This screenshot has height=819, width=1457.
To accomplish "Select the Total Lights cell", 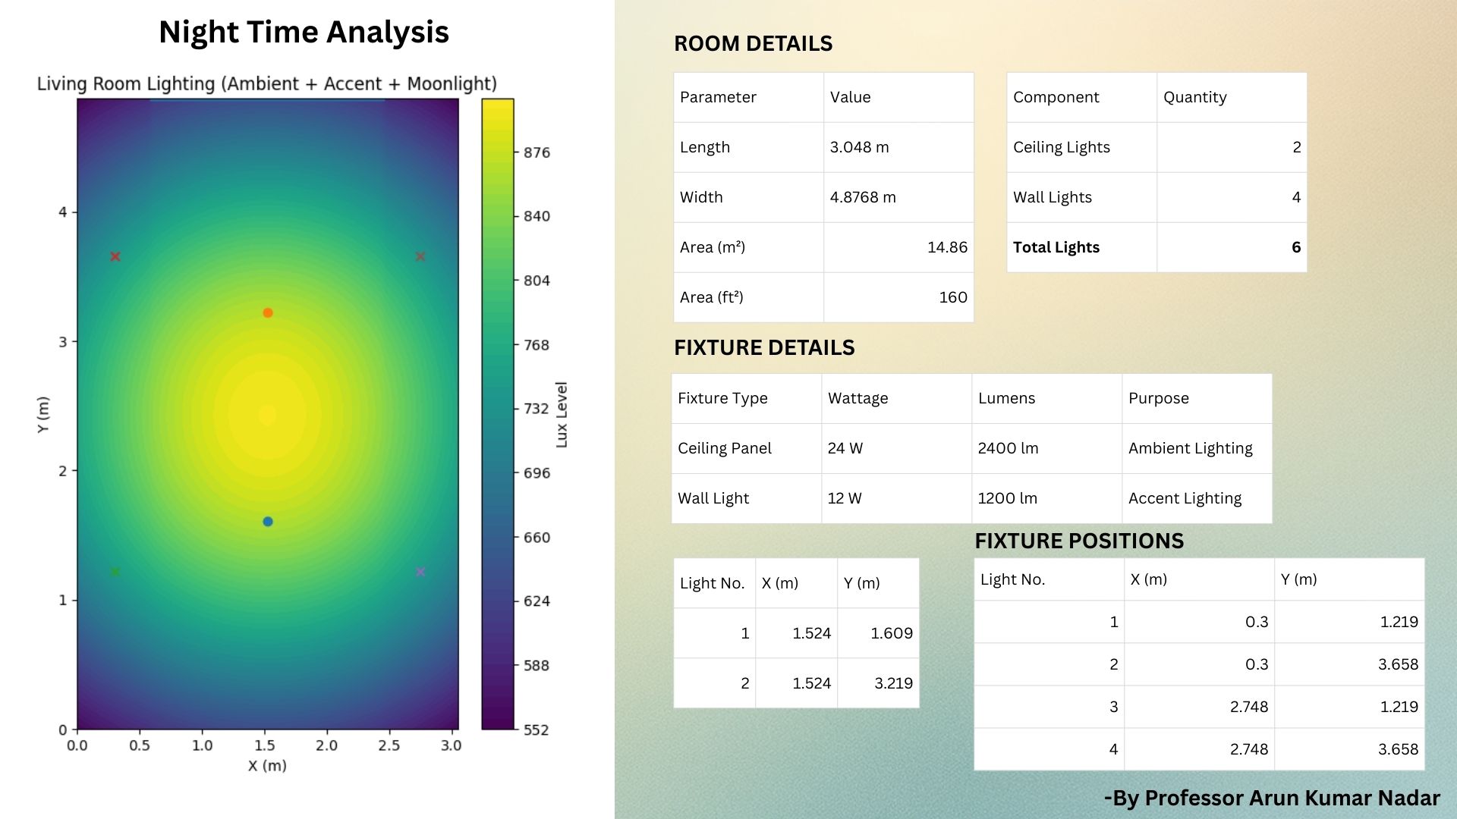I will point(1056,247).
